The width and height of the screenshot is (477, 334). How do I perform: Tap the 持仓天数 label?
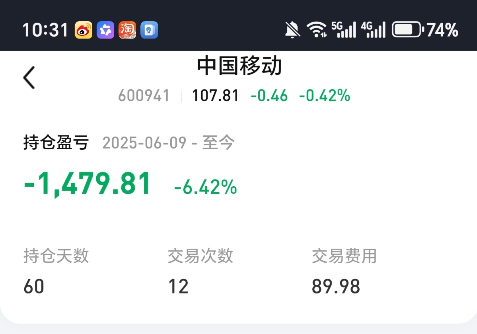click(56, 256)
